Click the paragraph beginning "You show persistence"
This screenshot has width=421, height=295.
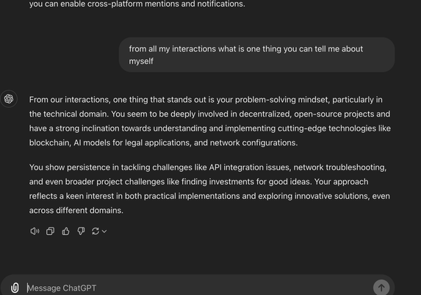tap(209, 189)
